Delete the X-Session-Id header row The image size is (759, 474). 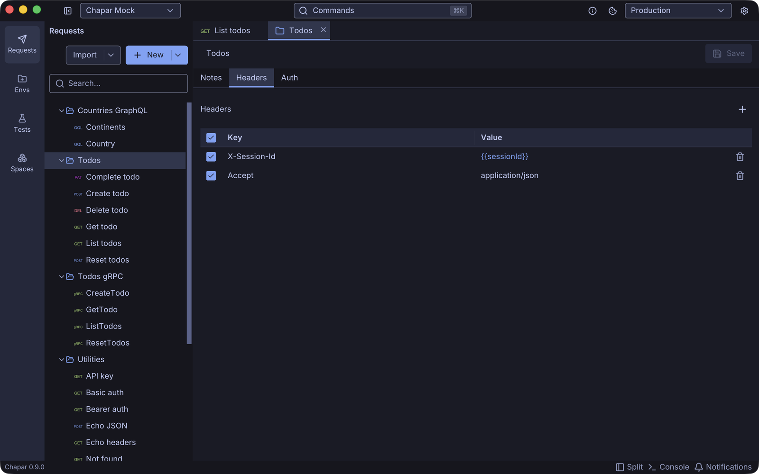pos(740,157)
